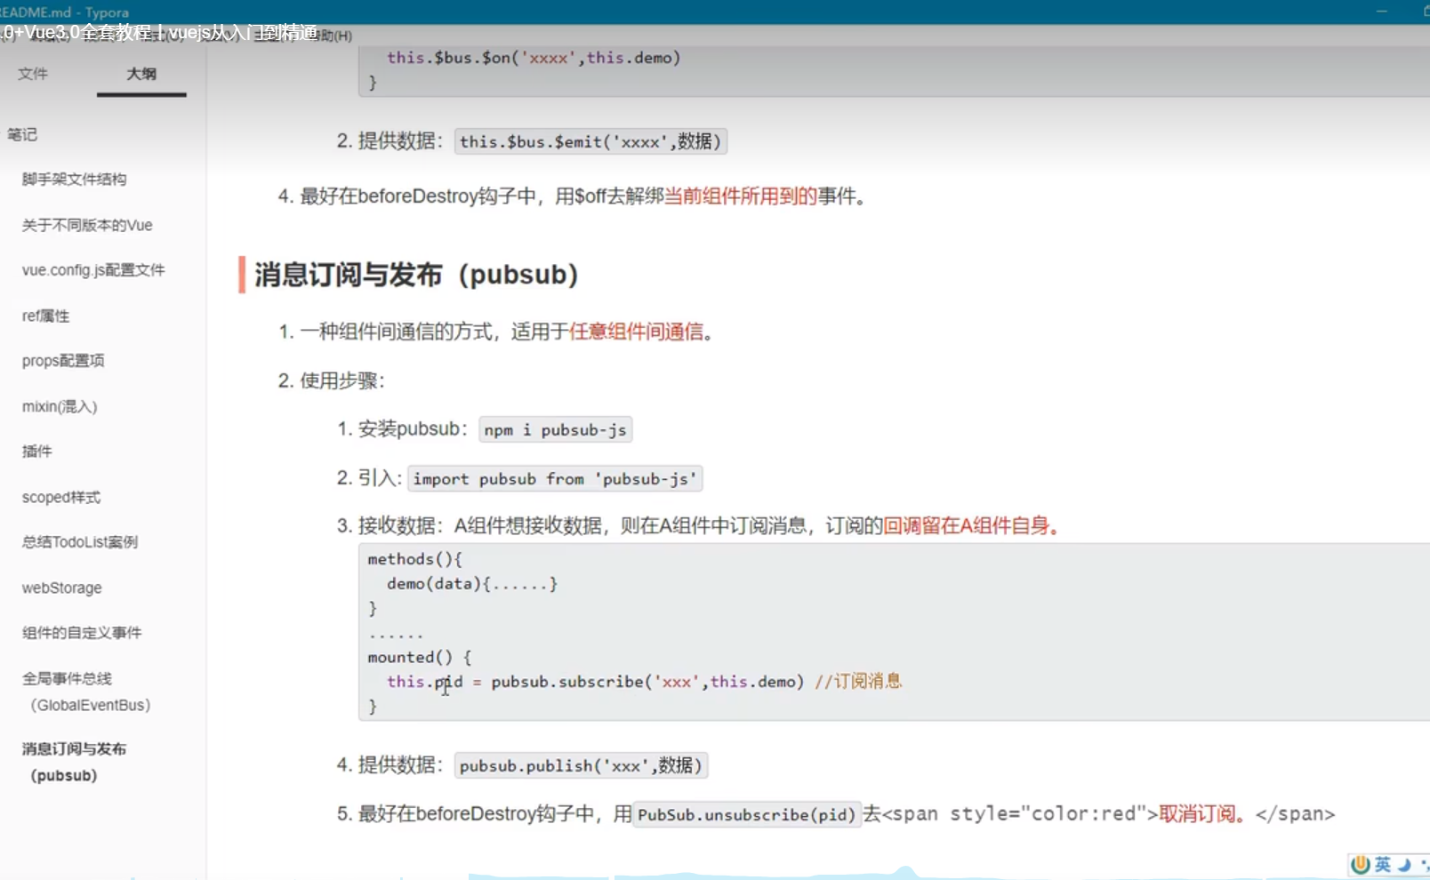This screenshot has width=1430, height=880.
Task: Navigate to vue.config.js配置文件 outline item
Action: pos(93,269)
